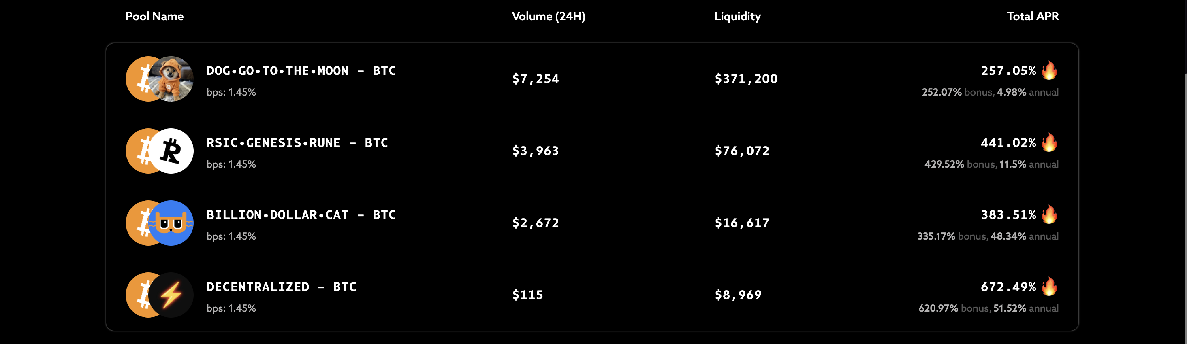The image size is (1187, 344).
Task: Click the $371,200 liquidity value
Action: (x=746, y=79)
